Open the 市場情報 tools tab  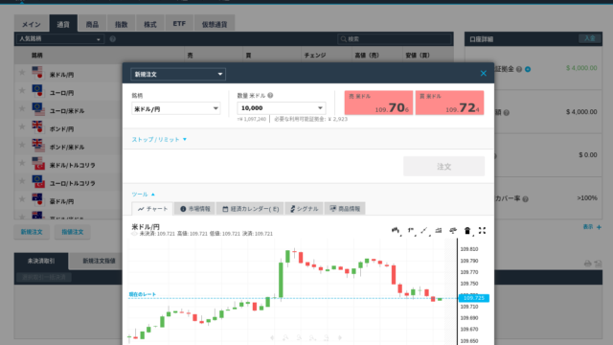(194, 209)
